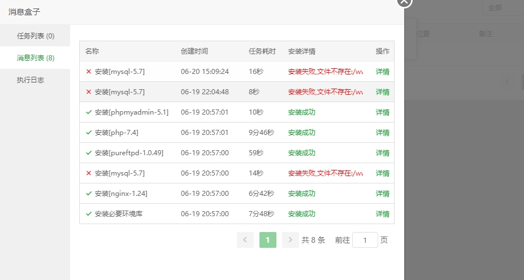
Task: Click red X icon for 06-19 22:04:48 mysql install
Action: pyautogui.click(x=89, y=92)
